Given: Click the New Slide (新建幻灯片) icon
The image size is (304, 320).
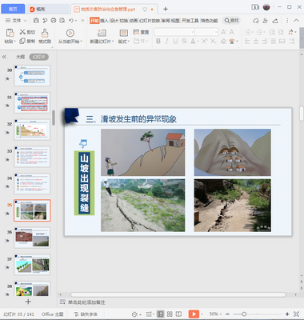Looking at the screenshot, I should [102, 33].
